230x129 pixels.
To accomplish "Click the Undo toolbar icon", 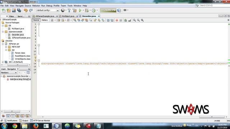I will click(26, 10).
